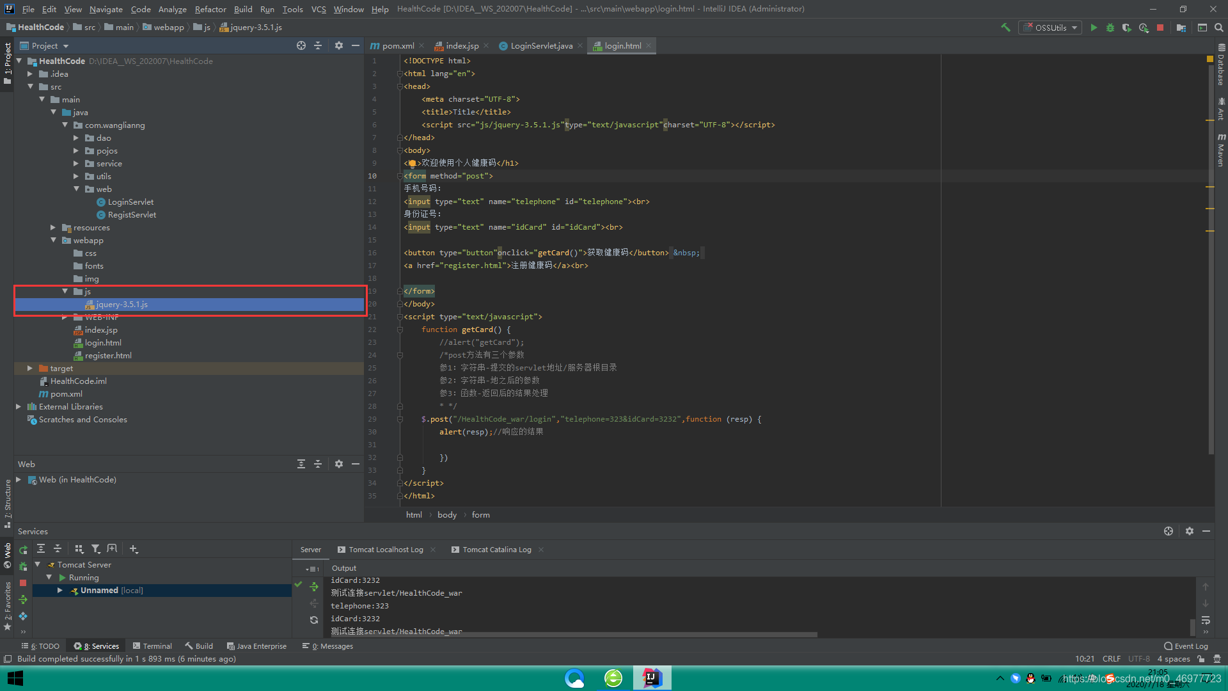Collapse the Tomcat Server node in Services
This screenshot has width=1228, height=691.
click(x=38, y=564)
